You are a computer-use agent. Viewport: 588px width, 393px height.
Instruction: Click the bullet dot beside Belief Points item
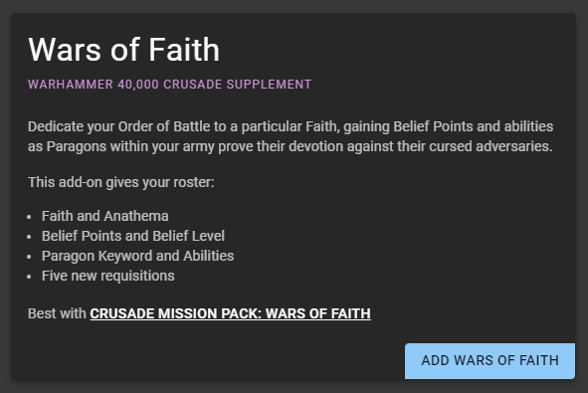[x=29, y=237]
